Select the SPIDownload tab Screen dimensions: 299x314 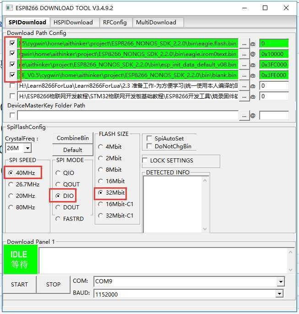[x=27, y=22]
